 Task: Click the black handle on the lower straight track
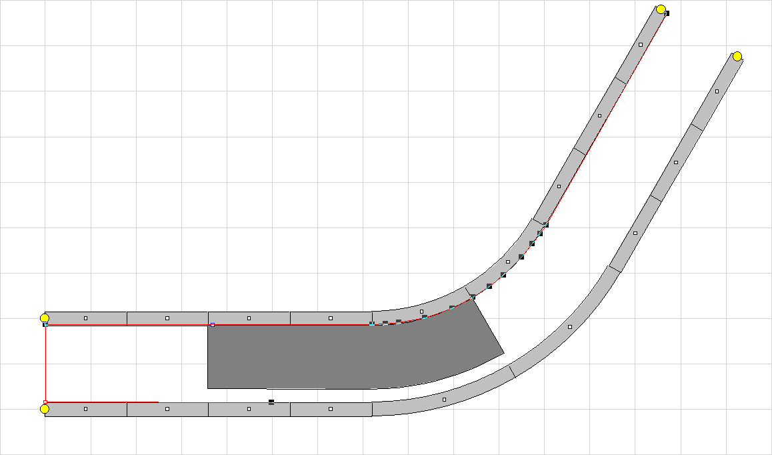(x=271, y=402)
